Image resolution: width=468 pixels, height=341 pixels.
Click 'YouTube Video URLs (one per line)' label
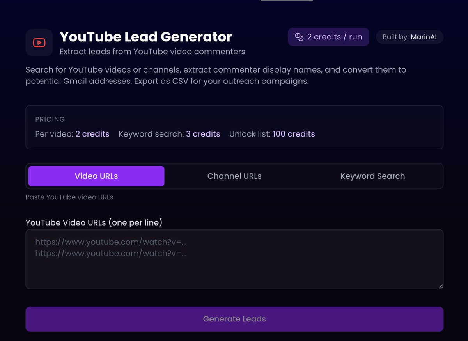click(94, 223)
